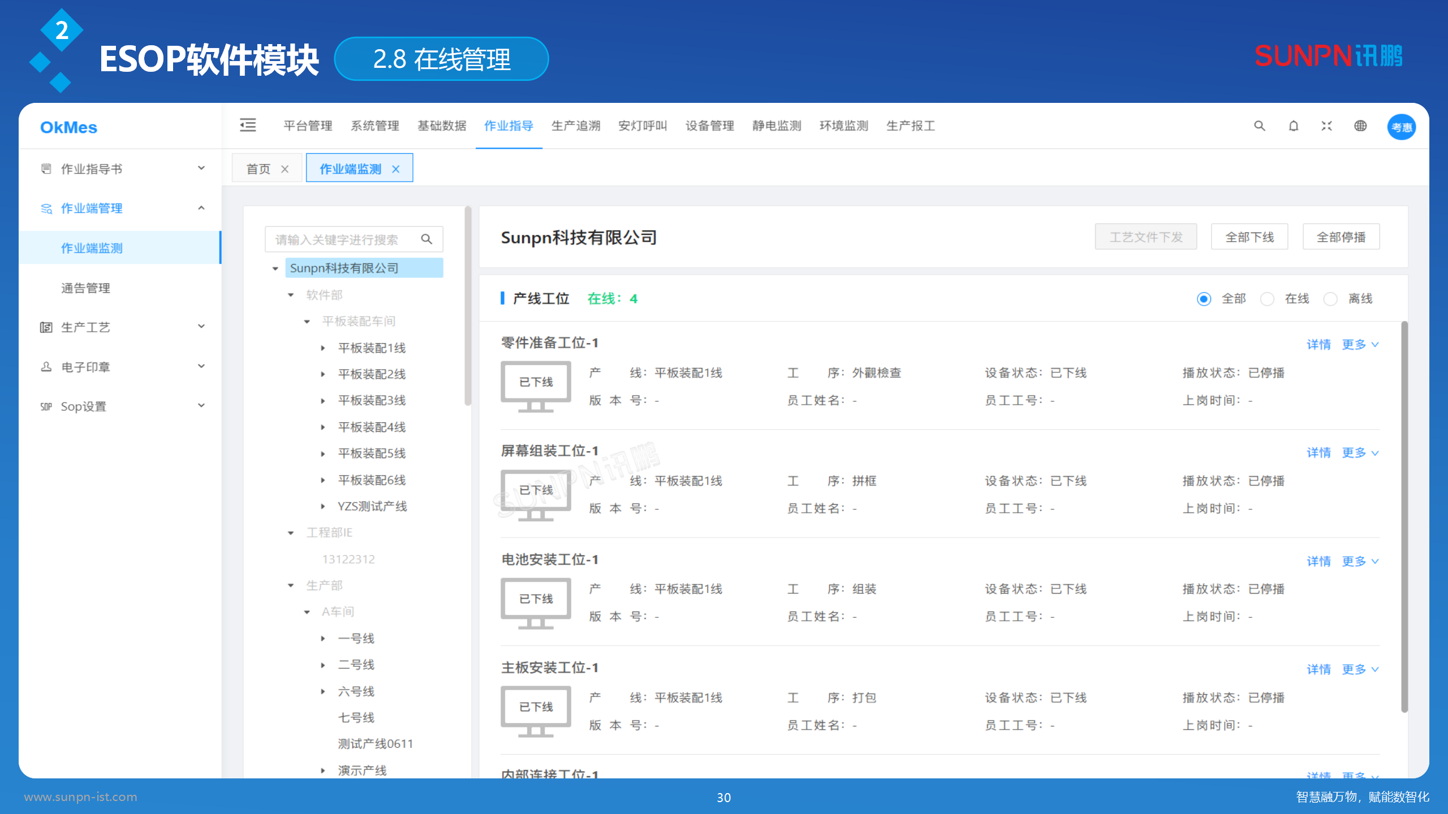The image size is (1448, 814).
Task: Open 详情 for 零件准备工位-1
Action: coord(1318,344)
